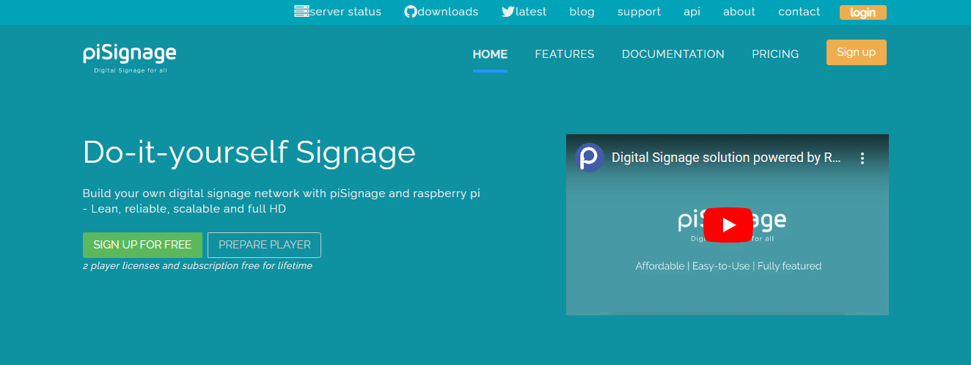Viewport: 971px width, 365px height.
Task: Go to the about page
Action: [x=739, y=12]
